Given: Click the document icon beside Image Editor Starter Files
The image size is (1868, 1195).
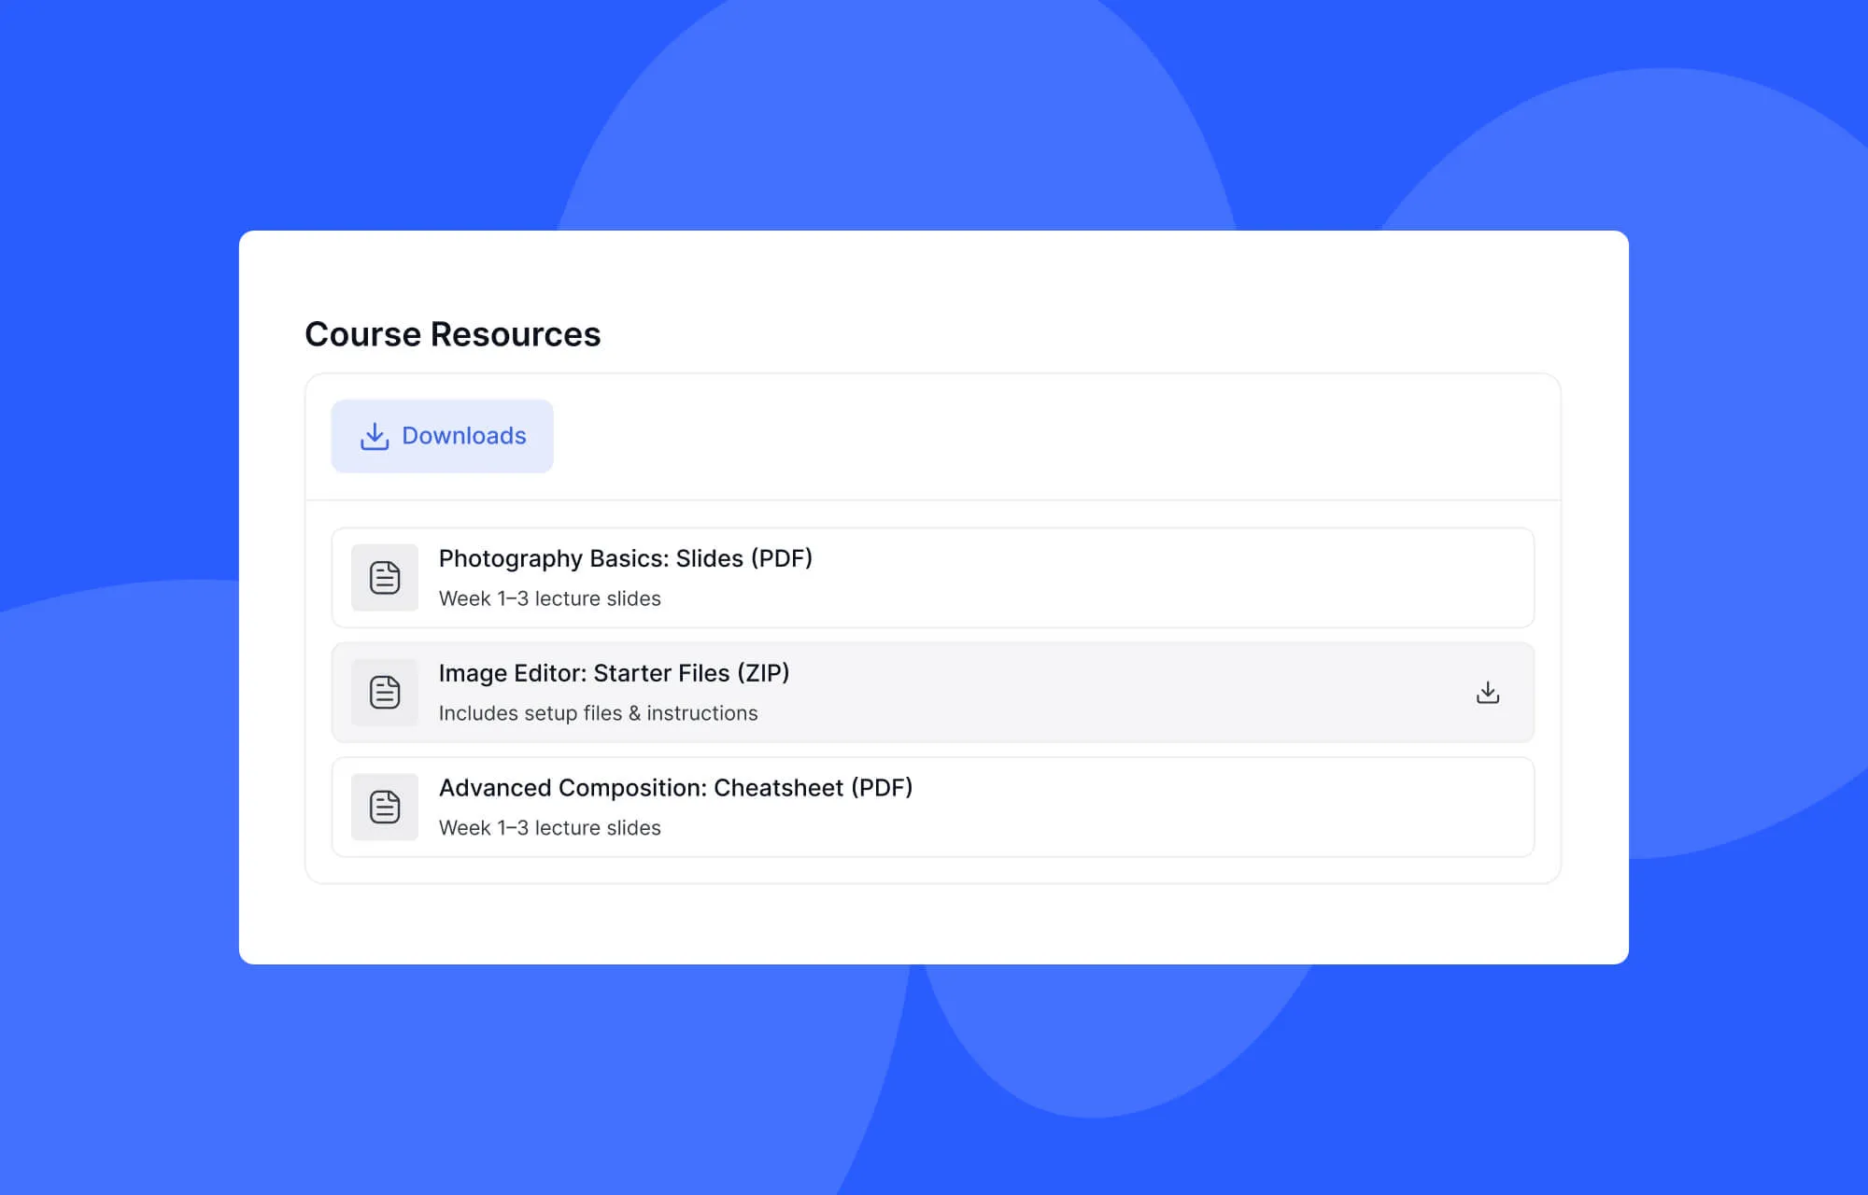Looking at the screenshot, I should (x=384, y=692).
